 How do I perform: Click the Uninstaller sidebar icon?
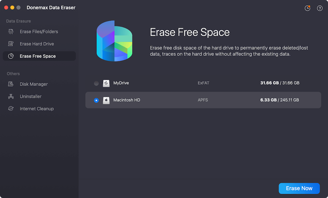(11, 96)
